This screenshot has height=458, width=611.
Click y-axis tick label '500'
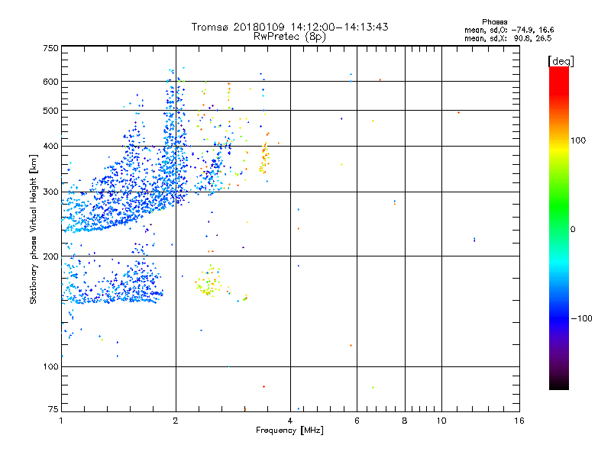(50, 111)
